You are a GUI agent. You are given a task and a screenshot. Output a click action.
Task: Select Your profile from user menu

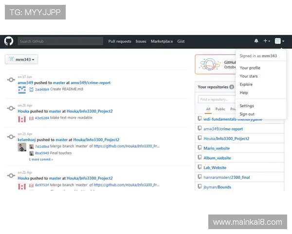tap(250, 68)
